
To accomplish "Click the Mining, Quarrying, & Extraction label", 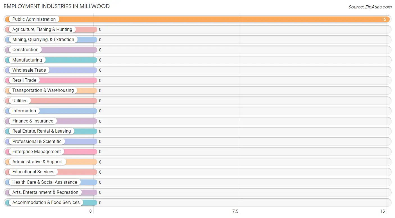I will [43, 39].
